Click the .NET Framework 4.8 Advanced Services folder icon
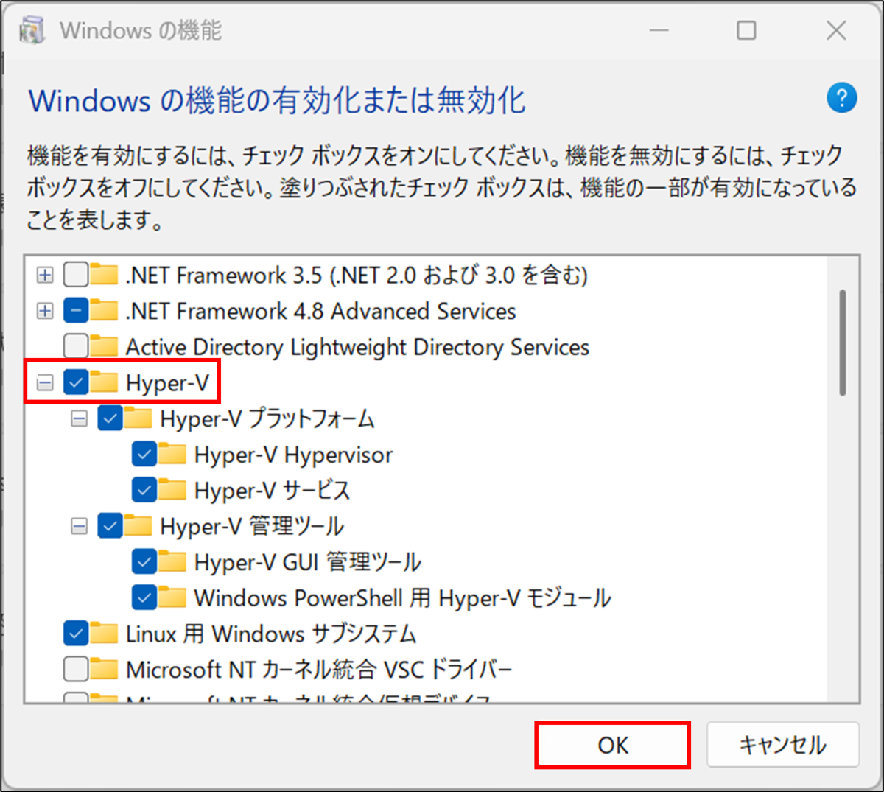This screenshot has width=884, height=792. pyautogui.click(x=104, y=311)
